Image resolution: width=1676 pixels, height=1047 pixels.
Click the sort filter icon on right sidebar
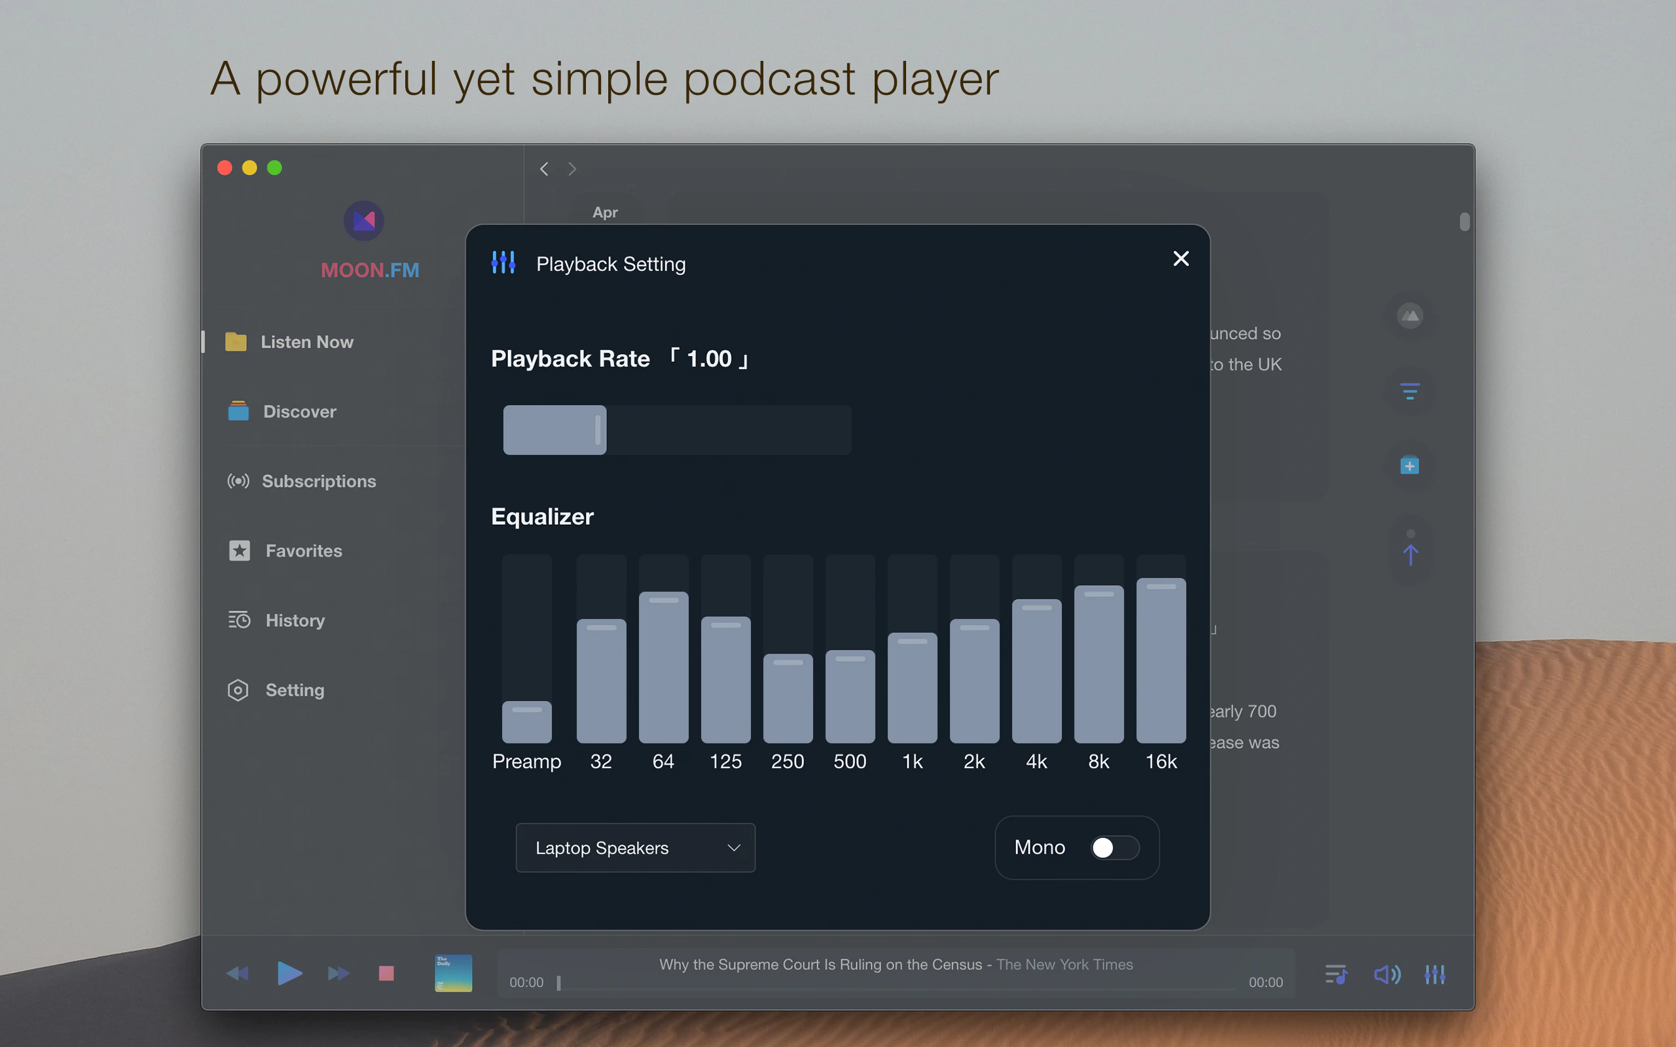click(1411, 391)
